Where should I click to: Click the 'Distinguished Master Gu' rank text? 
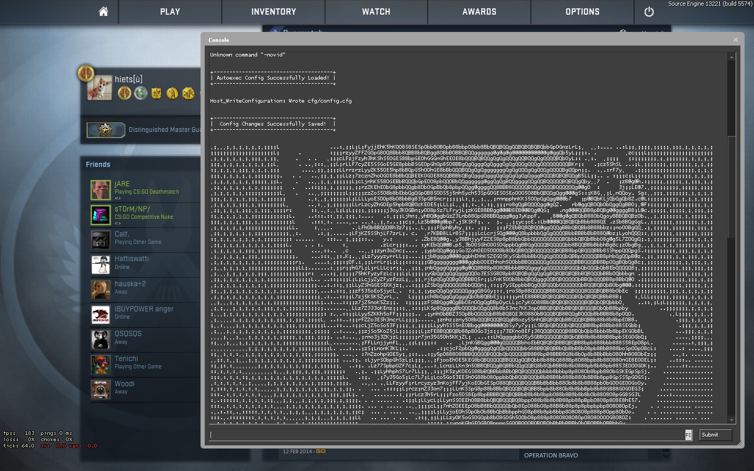click(x=164, y=130)
